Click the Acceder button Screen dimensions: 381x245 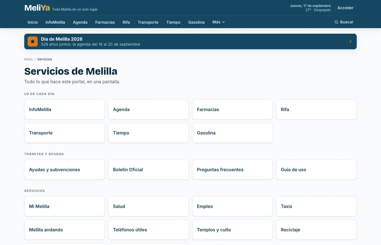pos(345,8)
